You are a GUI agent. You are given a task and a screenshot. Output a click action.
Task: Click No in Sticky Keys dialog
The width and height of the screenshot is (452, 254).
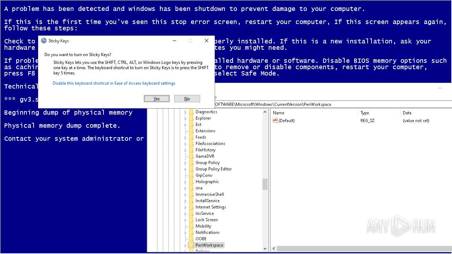[187, 99]
